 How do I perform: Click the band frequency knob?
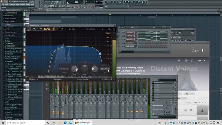pos(75,69)
